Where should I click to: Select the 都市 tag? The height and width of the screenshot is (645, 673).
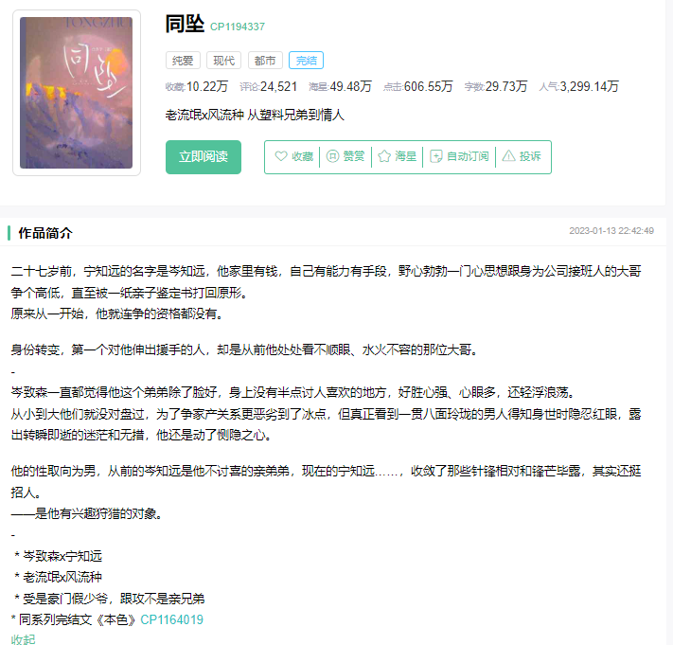tap(265, 61)
